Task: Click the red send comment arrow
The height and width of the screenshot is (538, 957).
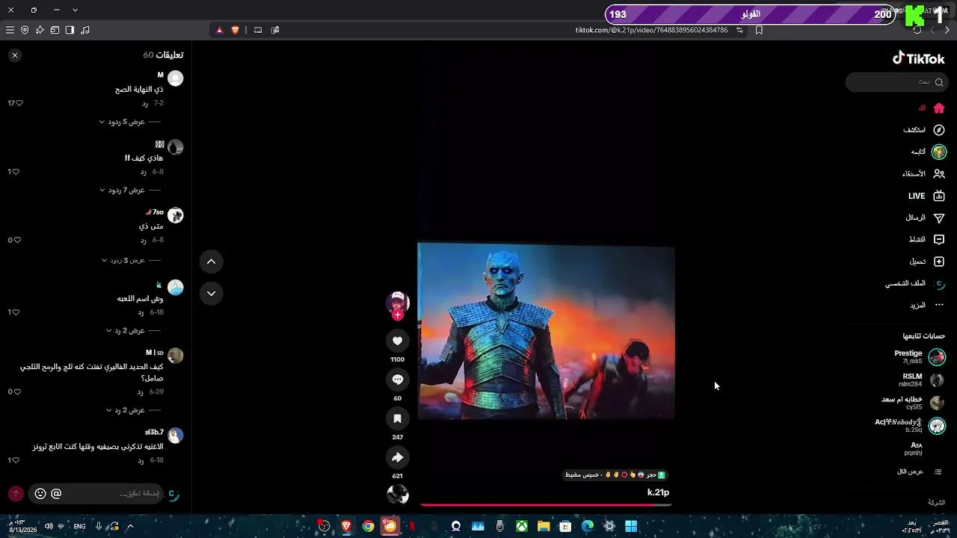Action: (16, 494)
